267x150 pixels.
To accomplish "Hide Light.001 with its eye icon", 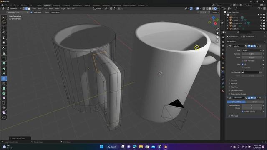I will 262,29.
